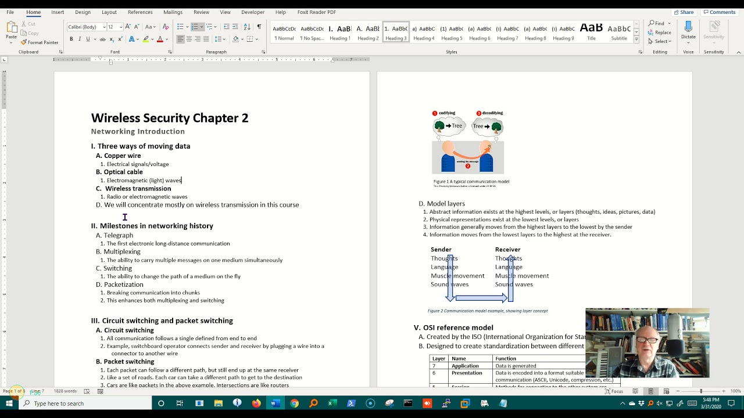Click the font color red swatch

tap(160, 39)
